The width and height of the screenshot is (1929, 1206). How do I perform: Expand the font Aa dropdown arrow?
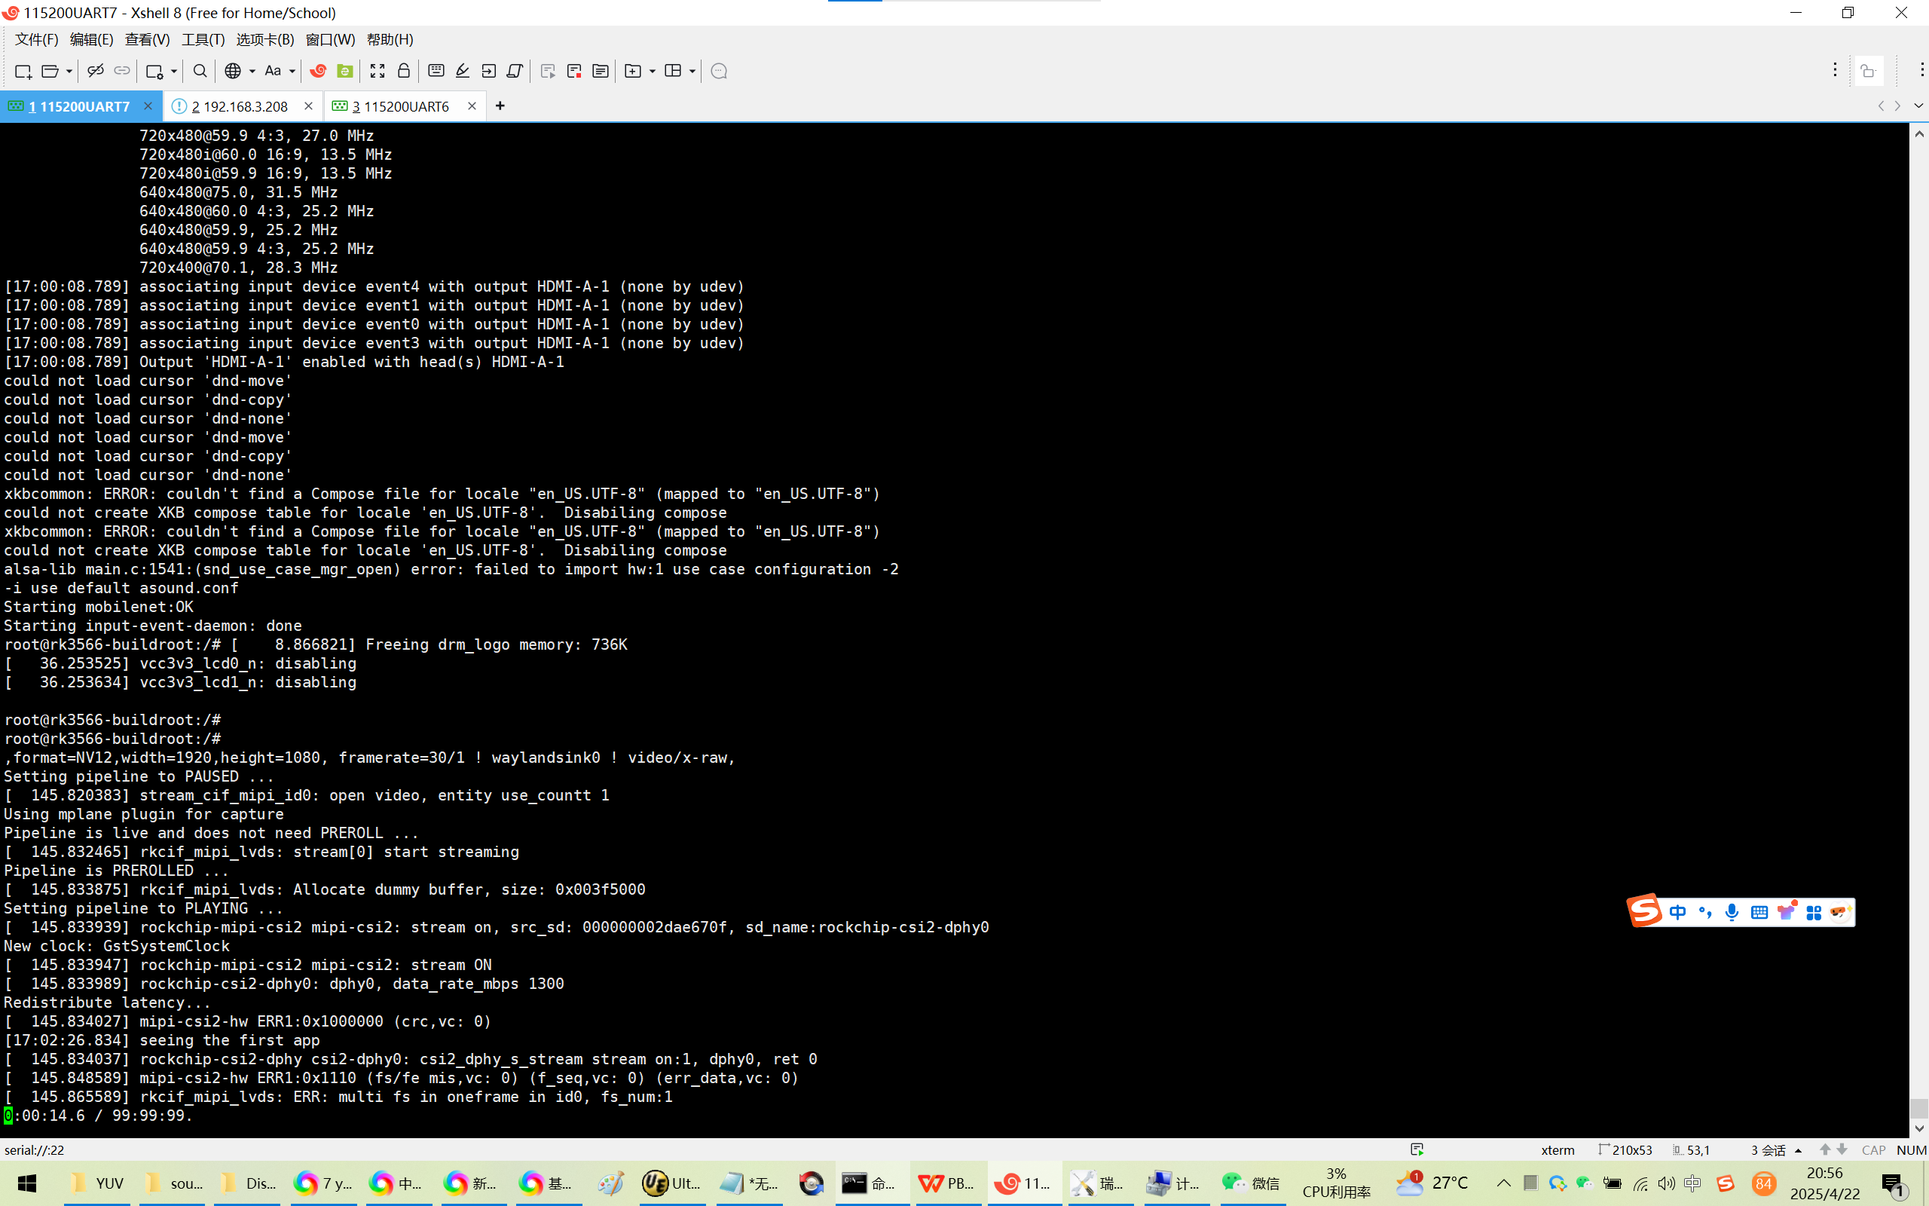[x=292, y=71]
